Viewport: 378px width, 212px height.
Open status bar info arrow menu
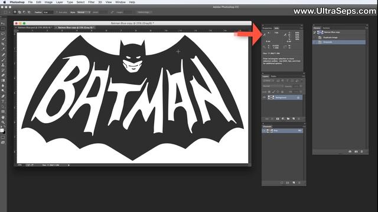click(69, 165)
